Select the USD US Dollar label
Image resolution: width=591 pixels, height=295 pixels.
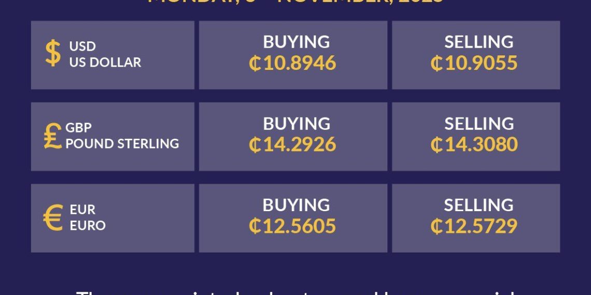click(105, 54)
